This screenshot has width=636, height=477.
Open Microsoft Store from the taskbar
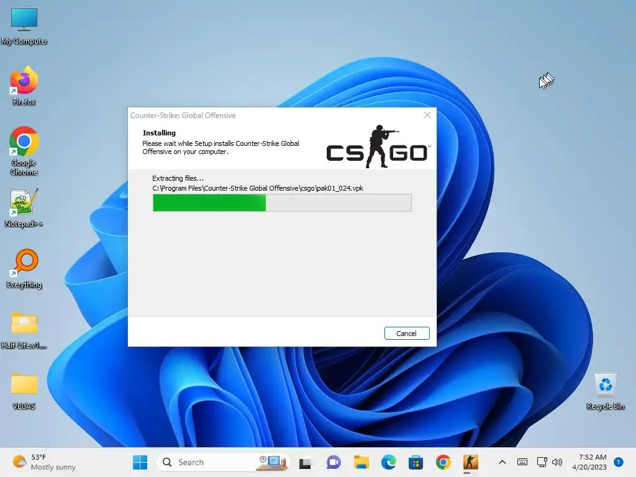416,462
